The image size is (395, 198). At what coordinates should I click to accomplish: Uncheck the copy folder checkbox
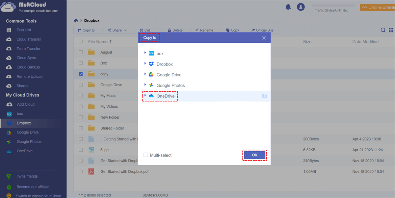tap(81, 74)
